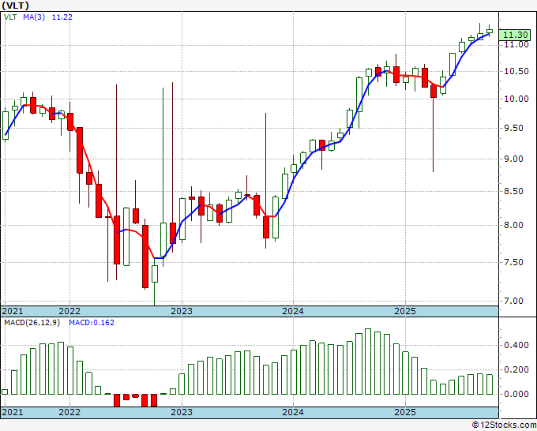Click the current price tag 11.30
The height and width of the screenshot is (431, 537).
pos(514,35)
